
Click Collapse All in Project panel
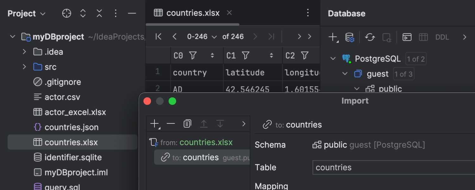pos(99,13)
